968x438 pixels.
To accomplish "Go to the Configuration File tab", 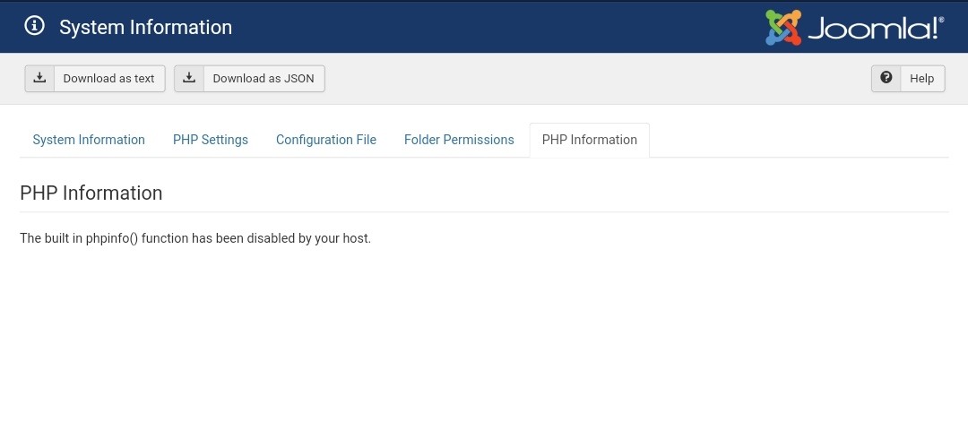I will [x=326, y=140].
